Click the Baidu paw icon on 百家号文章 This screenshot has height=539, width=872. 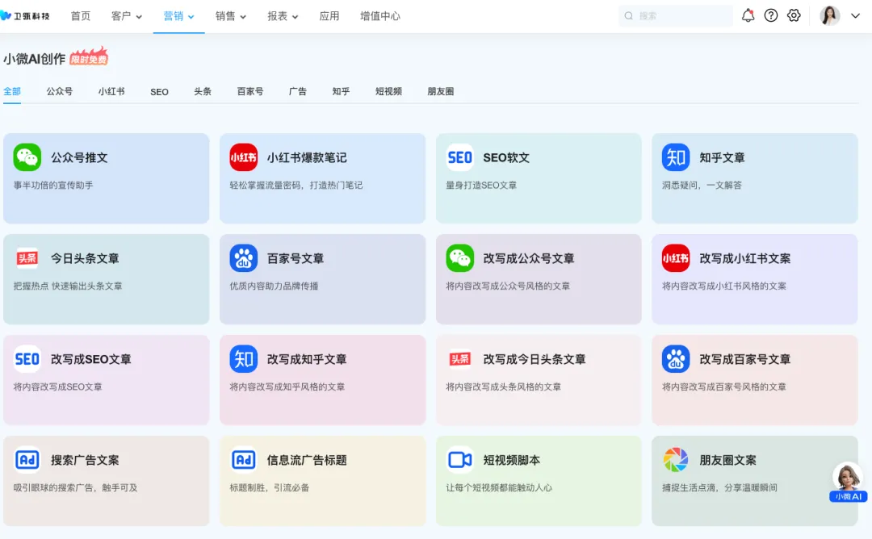click(x=243, y=258)
